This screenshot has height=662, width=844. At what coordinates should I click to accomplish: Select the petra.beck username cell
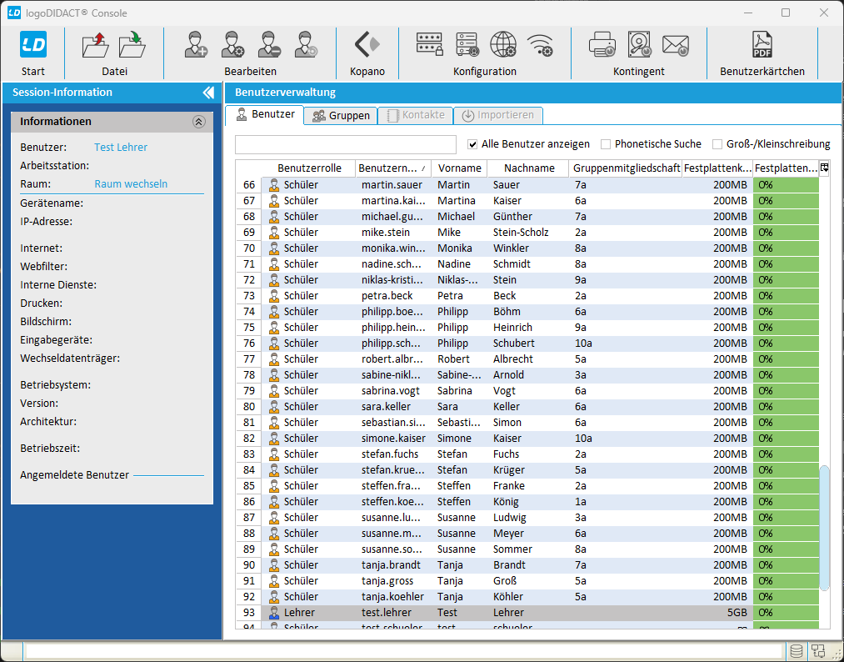tap(395, 296)
